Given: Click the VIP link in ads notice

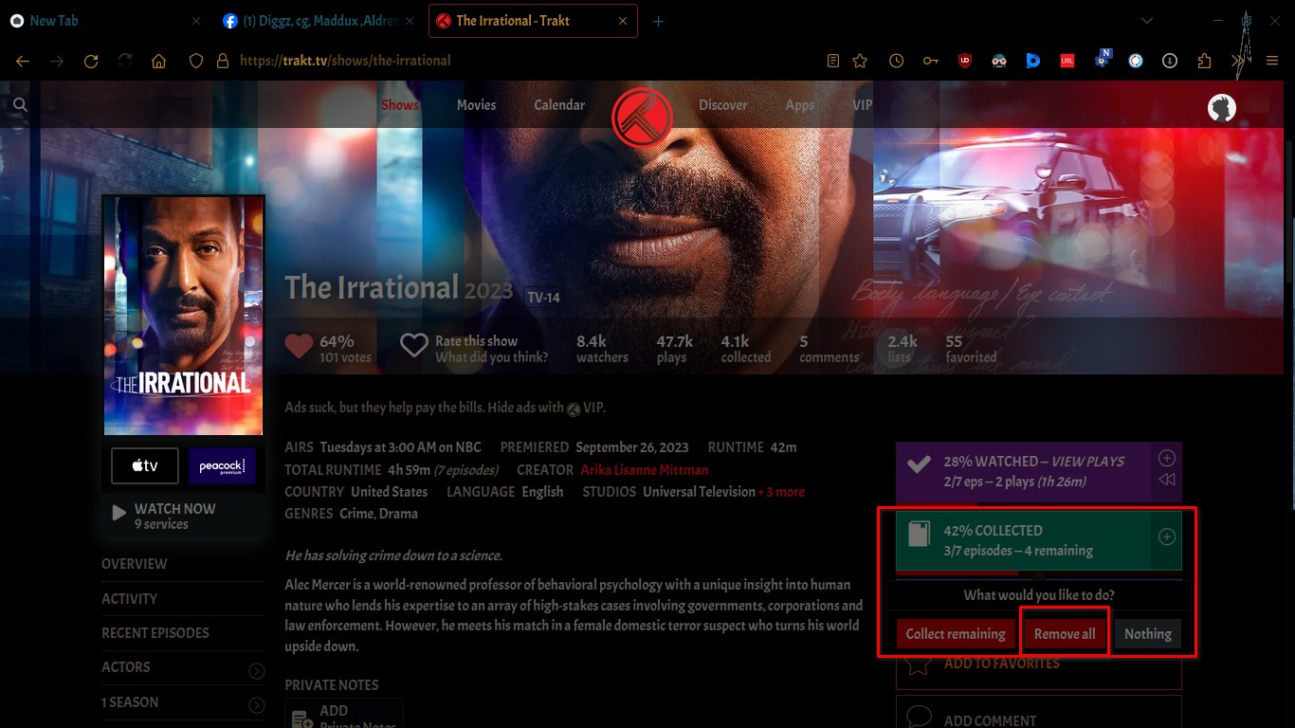Looking at the screenshot, I should click(593, 408).
